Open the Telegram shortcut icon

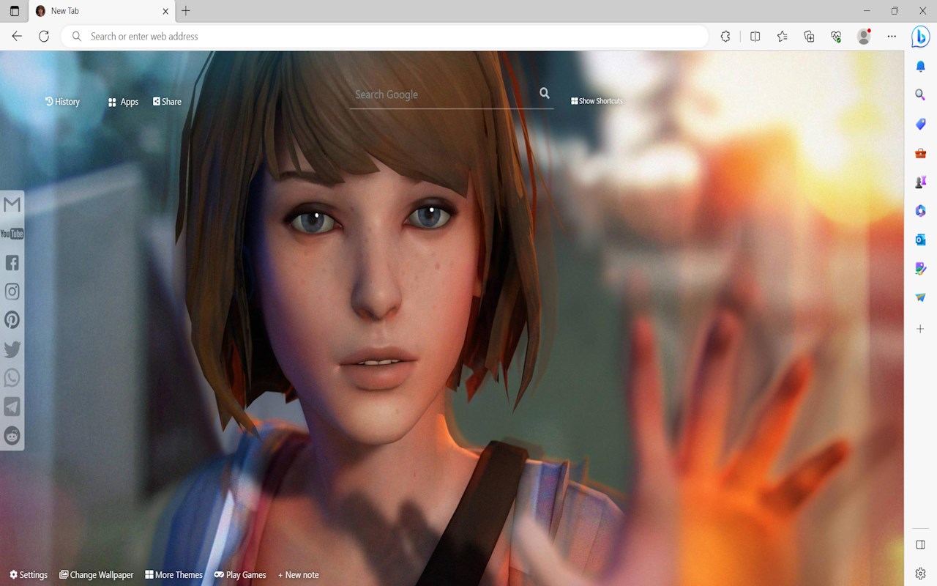(12, 407)
